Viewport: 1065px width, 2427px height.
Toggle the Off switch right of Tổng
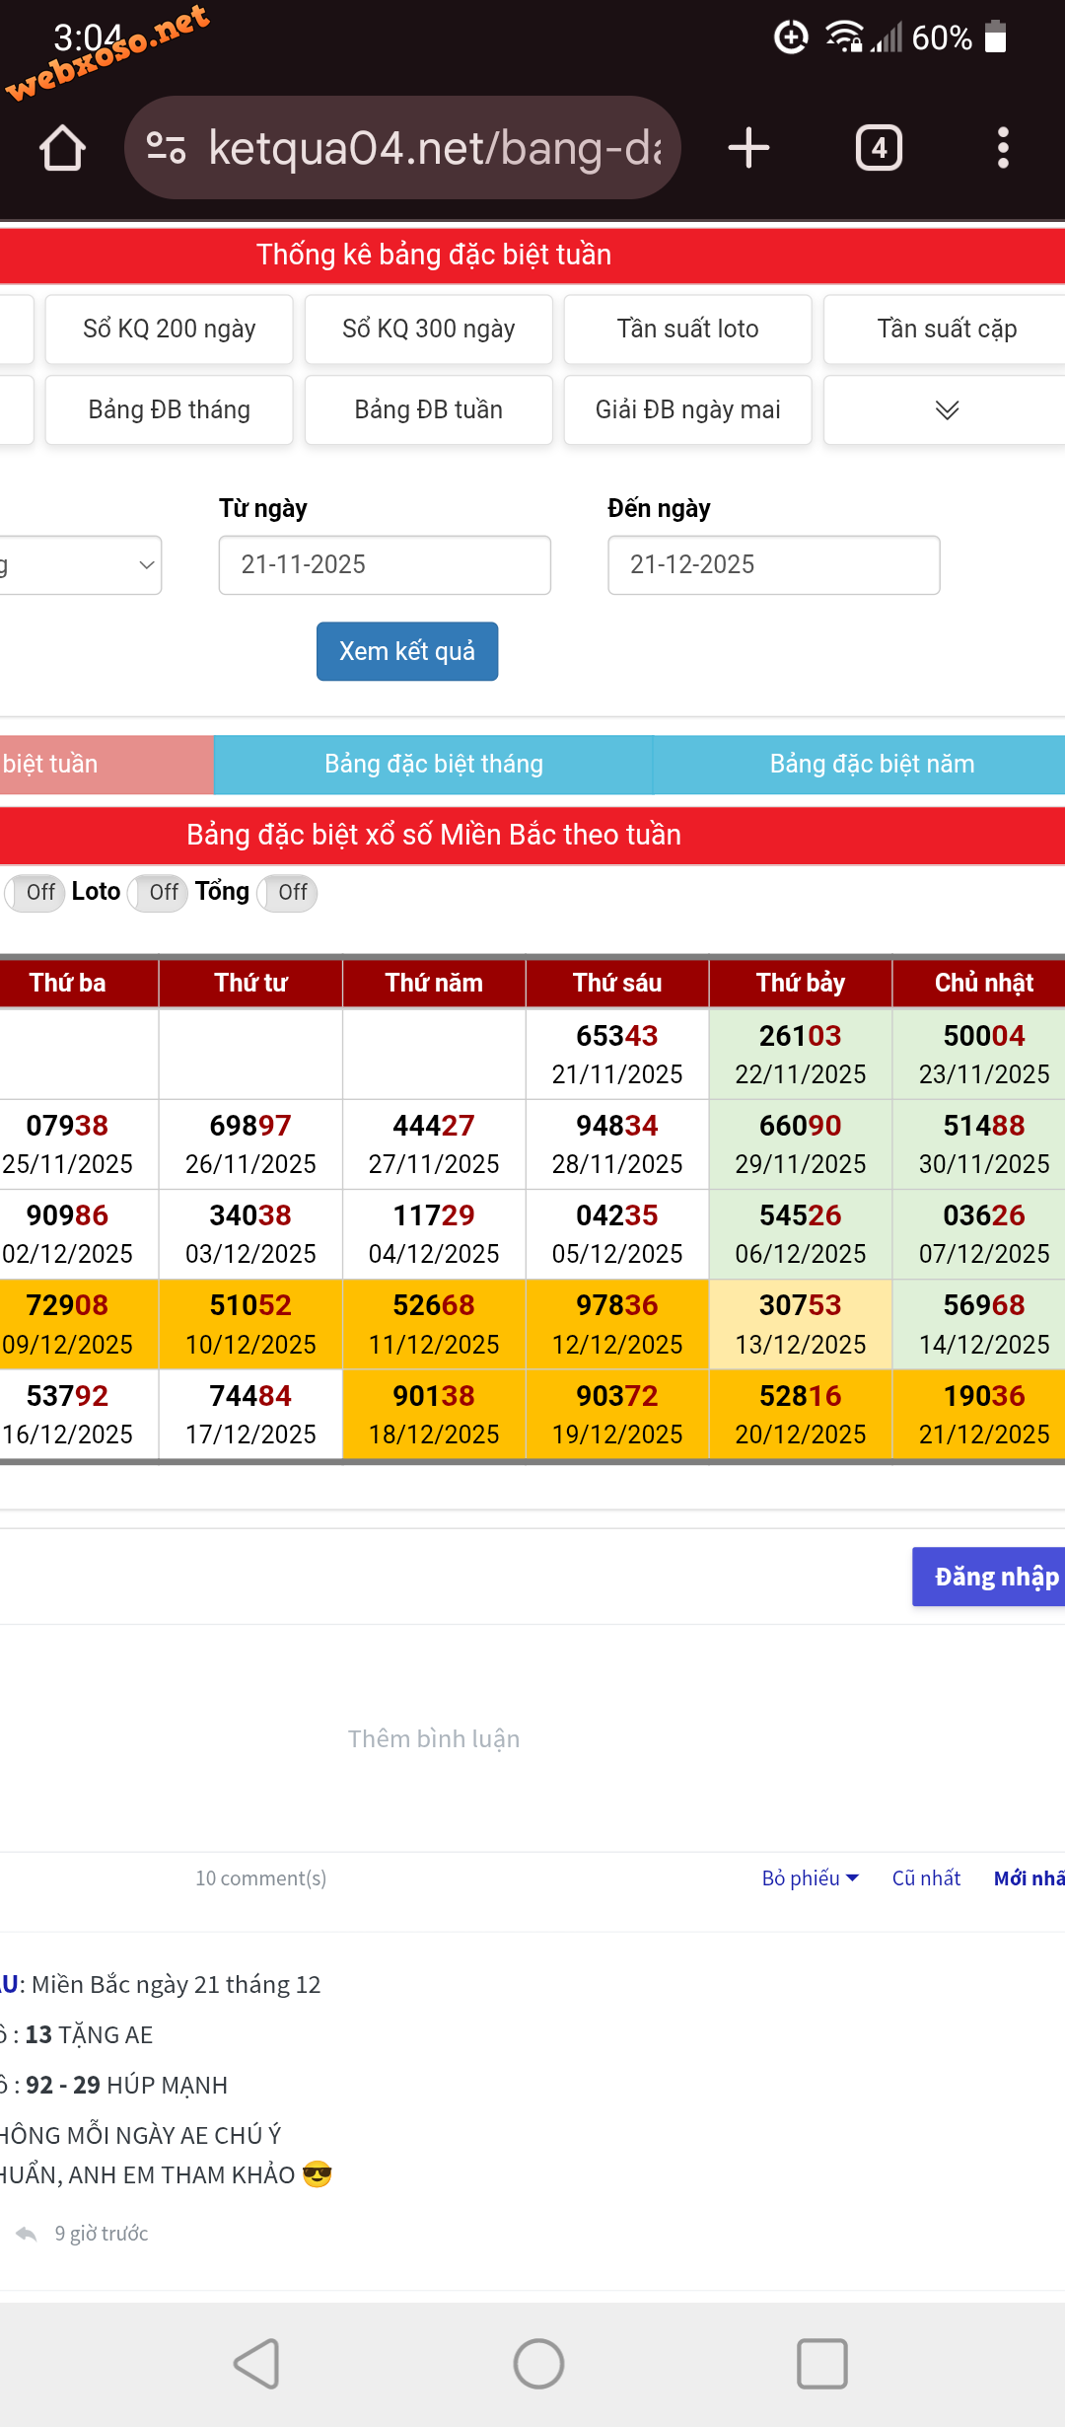point(288,892)
